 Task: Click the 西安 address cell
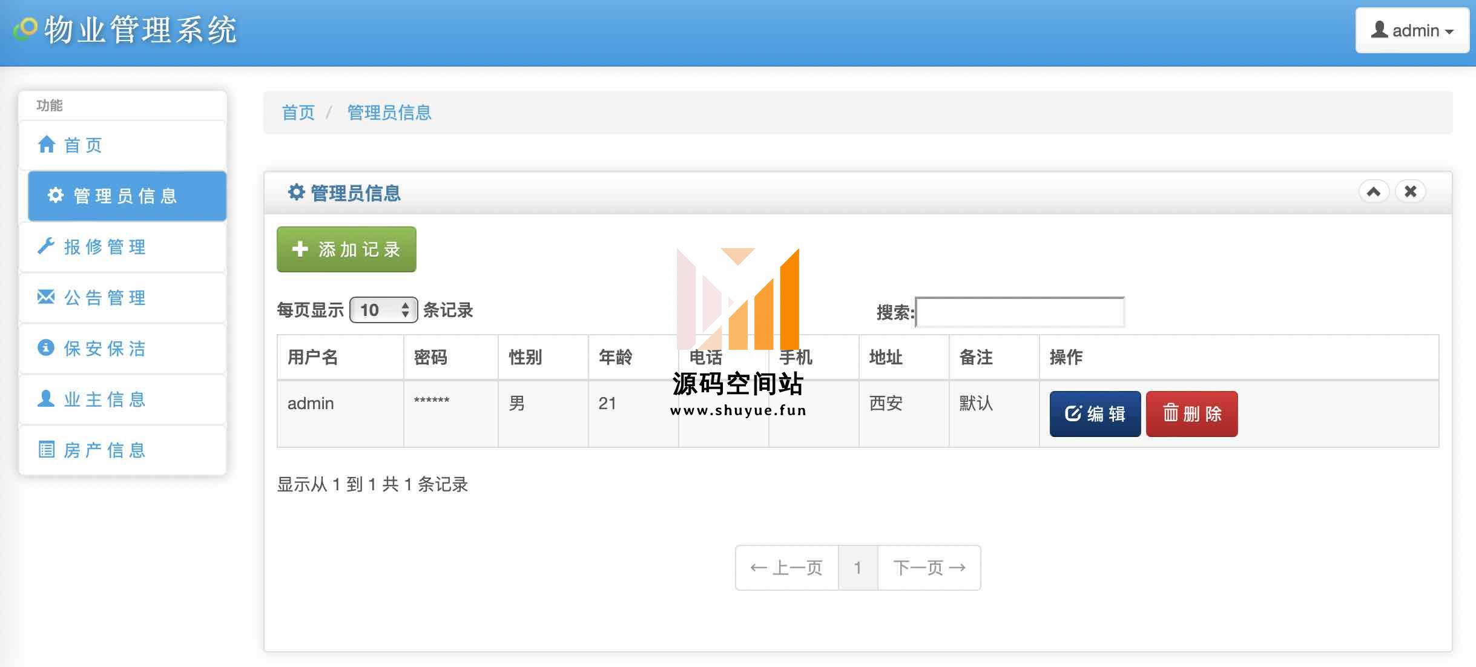(904, 414)
